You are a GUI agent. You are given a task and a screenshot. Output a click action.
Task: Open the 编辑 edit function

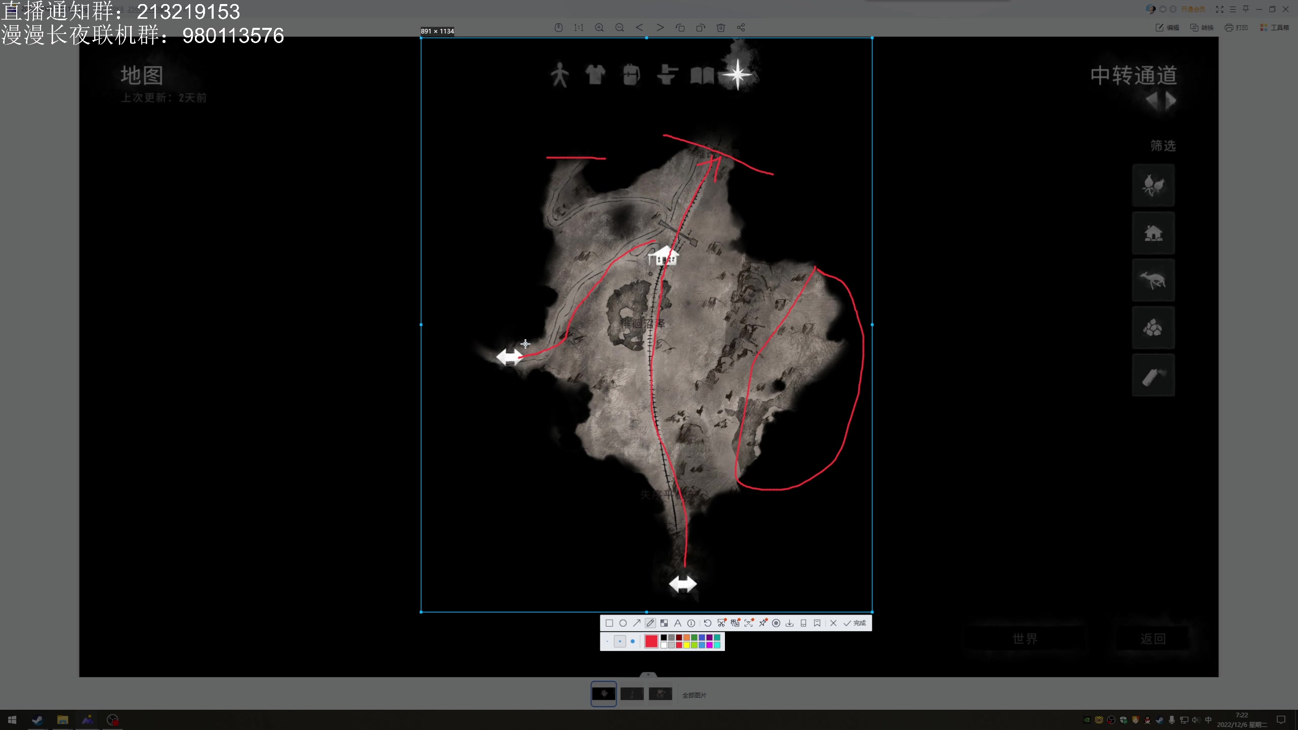point(1167,27)
